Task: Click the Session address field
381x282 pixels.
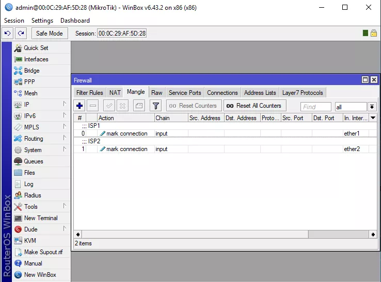Action: coord(122,33)
